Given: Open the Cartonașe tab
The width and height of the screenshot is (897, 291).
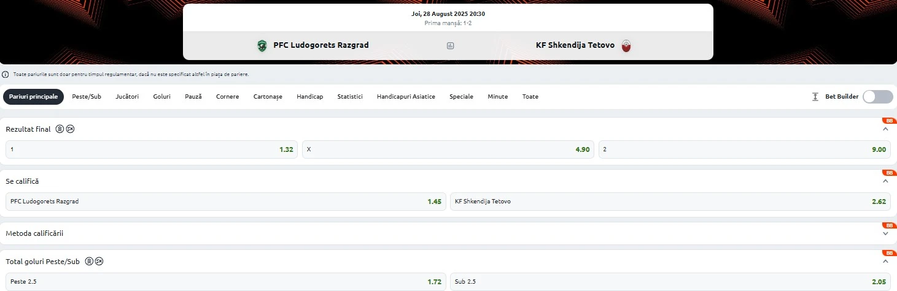Looking at the screenshot, I should [x=268, y=97].
